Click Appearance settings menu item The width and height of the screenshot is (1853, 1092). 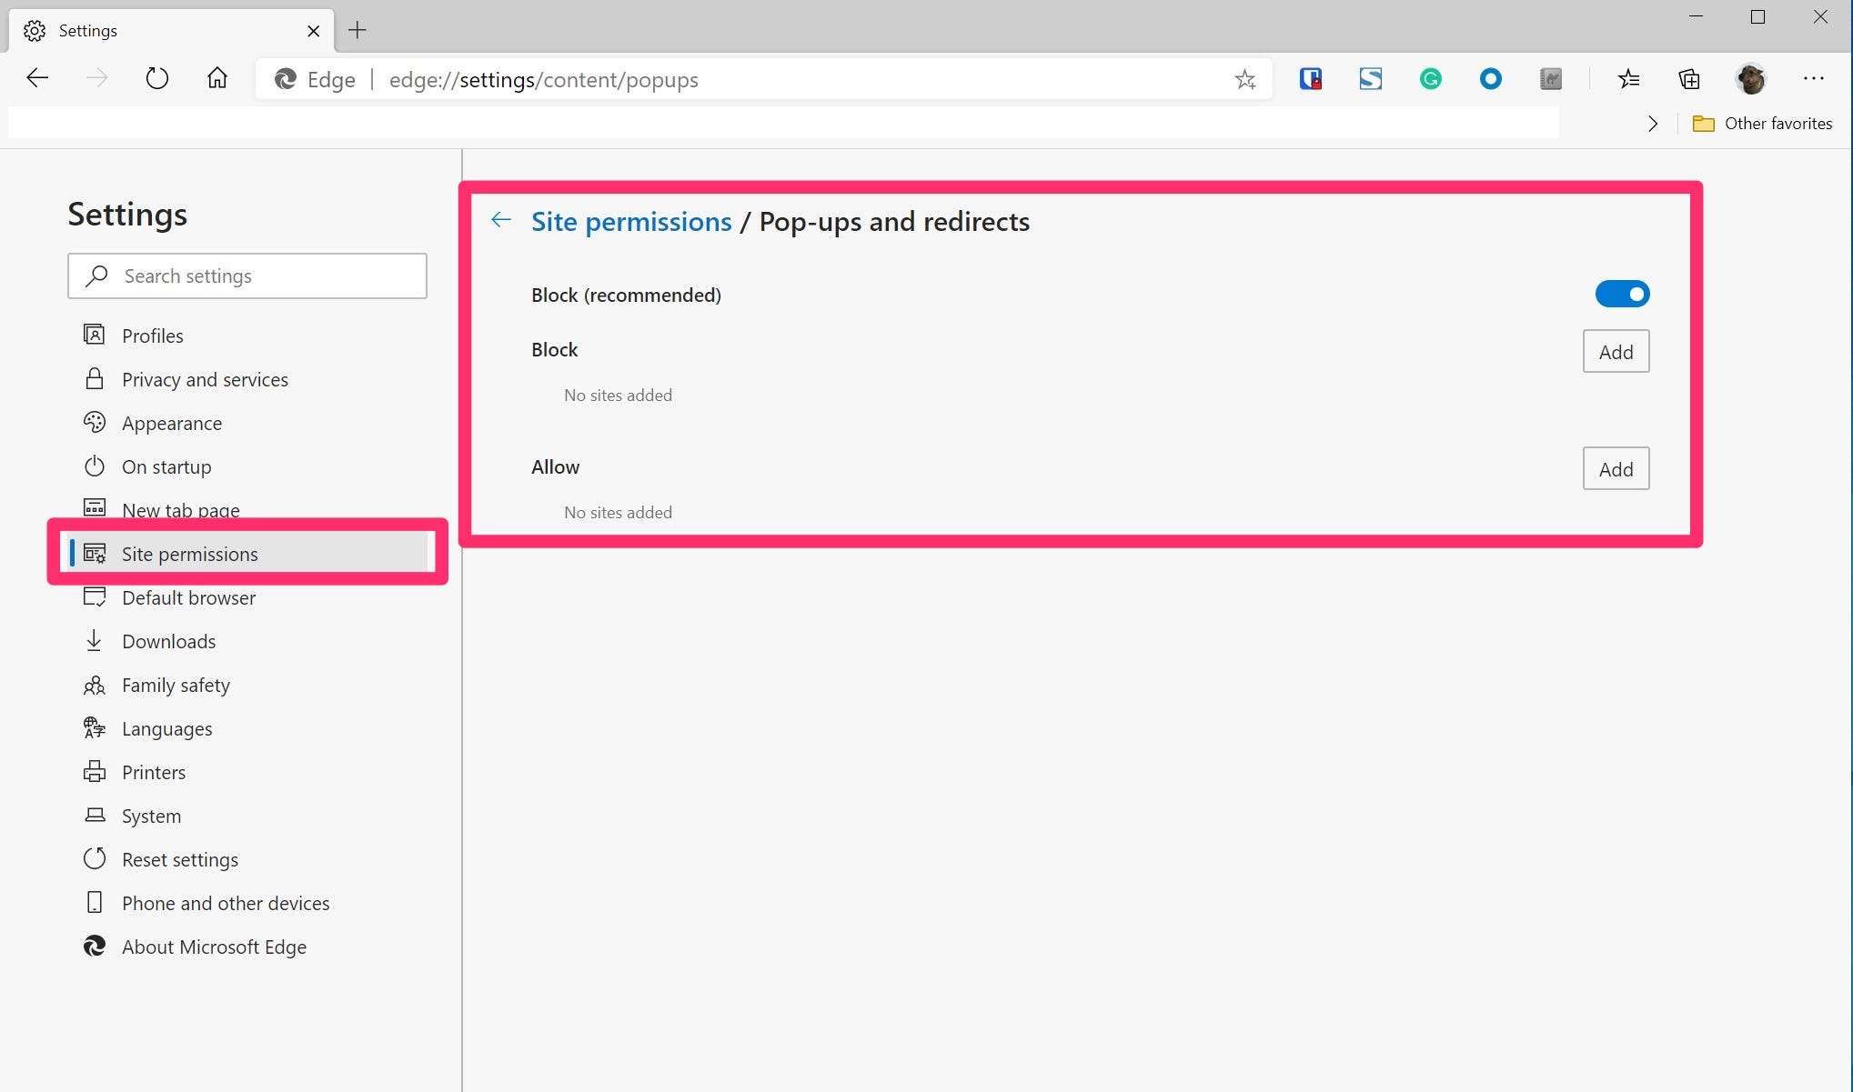pyautogui.click(x=172, y=423)
